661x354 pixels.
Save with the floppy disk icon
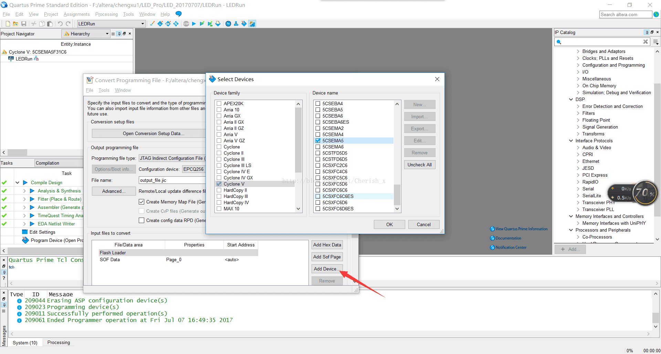tap(24, 24)
